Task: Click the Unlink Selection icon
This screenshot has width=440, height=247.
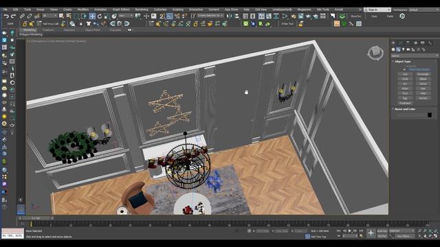Action: pos(29,16)
